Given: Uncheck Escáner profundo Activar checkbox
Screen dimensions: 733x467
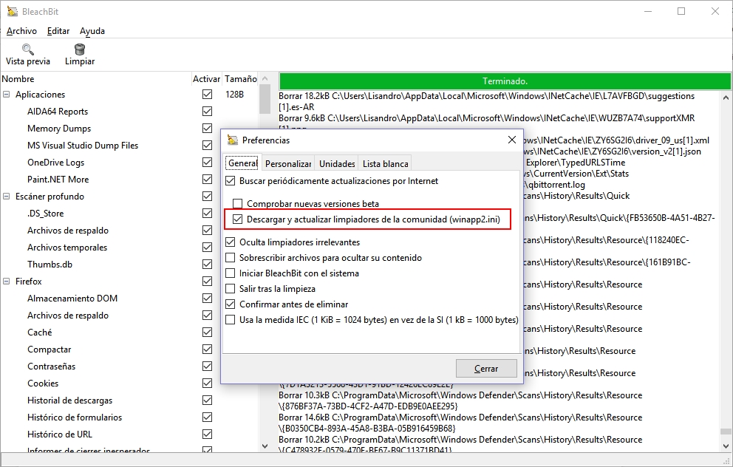Looking at the screenshot, I should tap(207, 197).
